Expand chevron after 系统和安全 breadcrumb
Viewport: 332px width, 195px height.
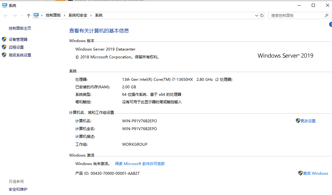pyautogui.click(x=91, y=15)
